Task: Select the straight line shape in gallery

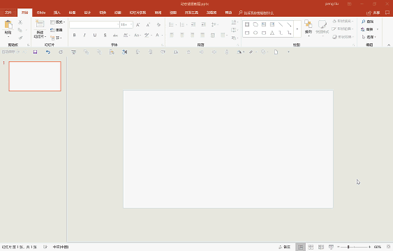Action: pos(281,24)
